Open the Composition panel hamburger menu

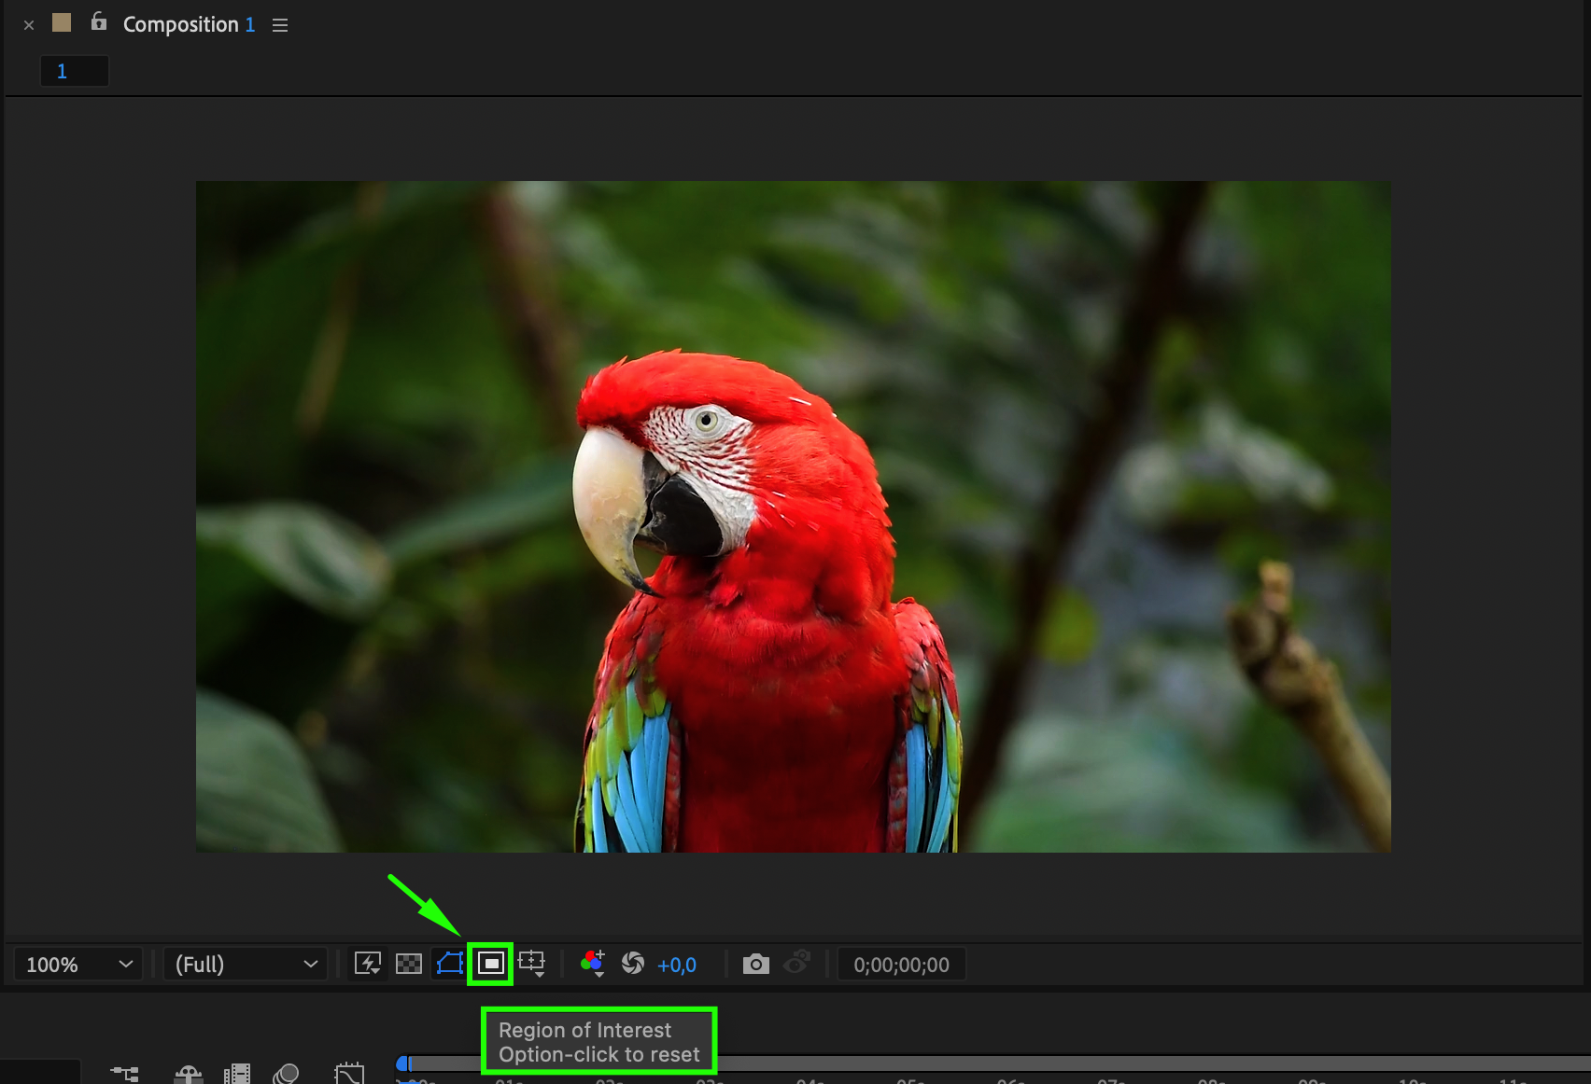pyautogui.click(x=280, y=25)
